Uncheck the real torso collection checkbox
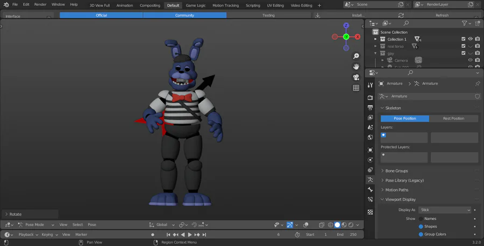 click(x=463, y=46)
